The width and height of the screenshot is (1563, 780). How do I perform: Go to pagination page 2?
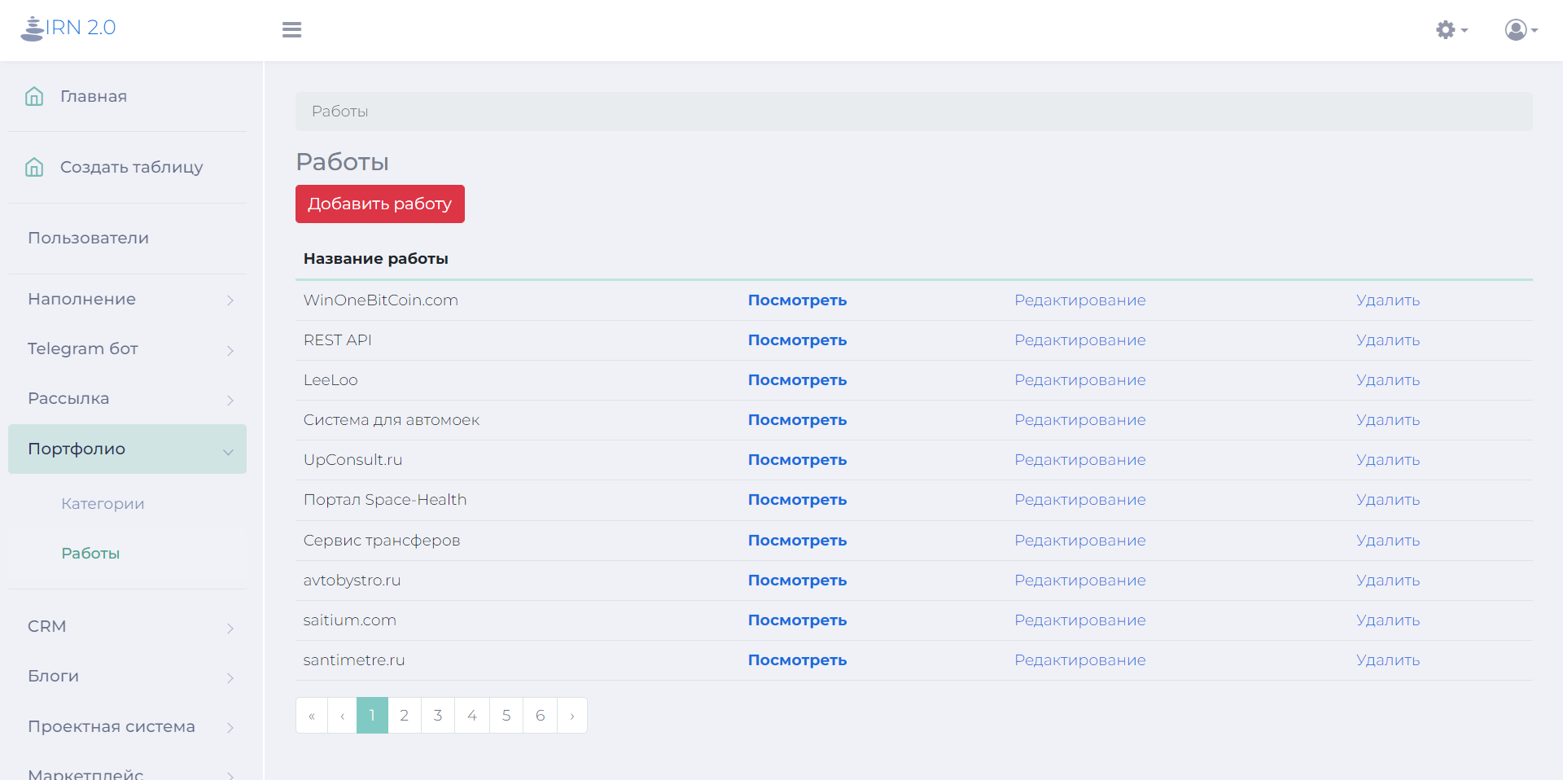click(x=405, y=716)
